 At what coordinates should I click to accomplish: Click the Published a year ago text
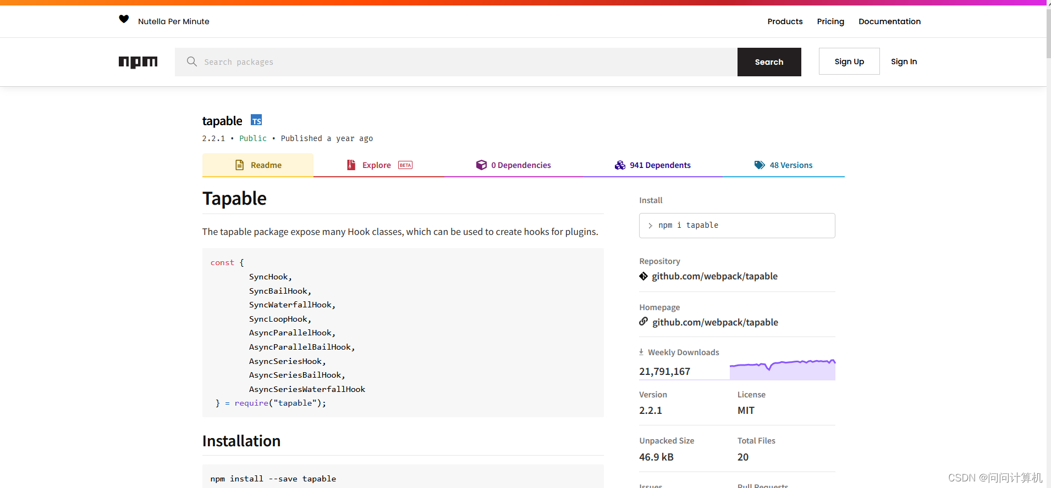pyautogui.click(x=327, y=138)
